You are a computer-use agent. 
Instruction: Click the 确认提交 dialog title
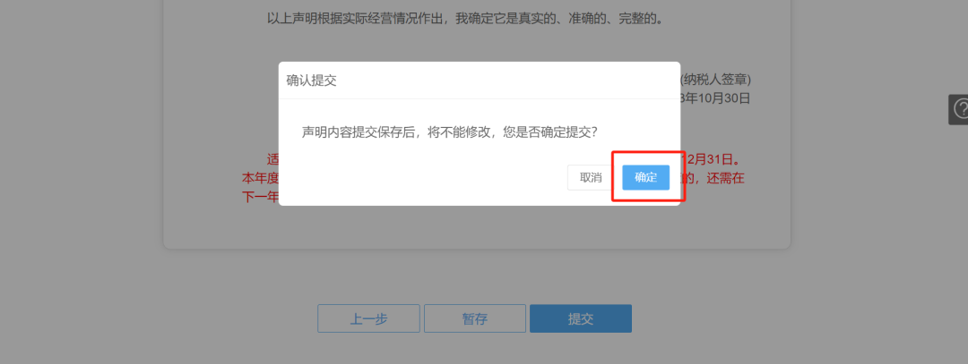(x=311, y=80)
